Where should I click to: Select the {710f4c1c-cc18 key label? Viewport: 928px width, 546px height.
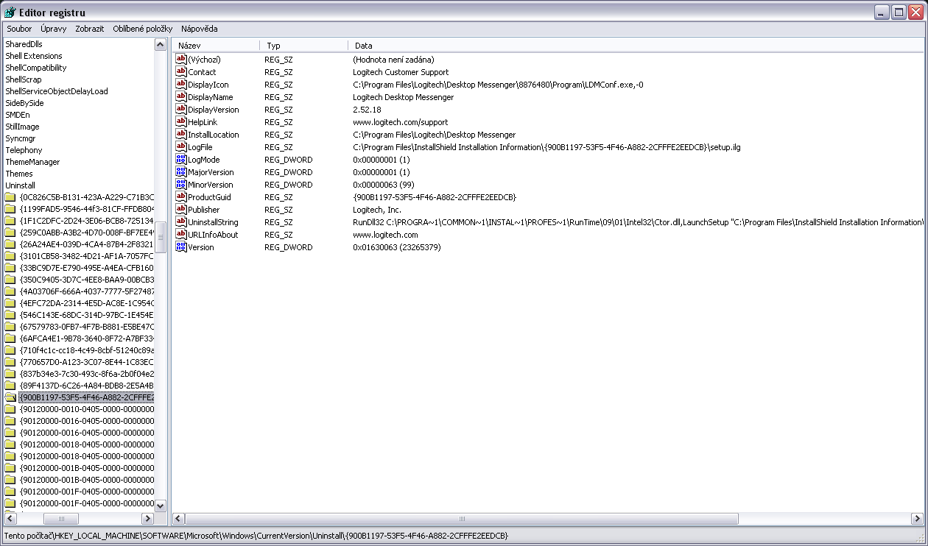click(x=87, y=350)
